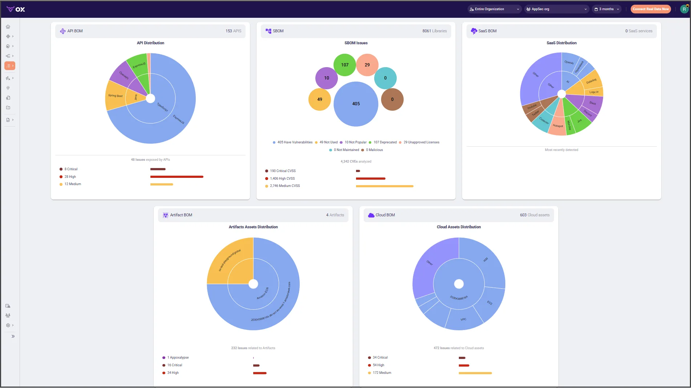Open the 3 months time range dropdown

606,9
